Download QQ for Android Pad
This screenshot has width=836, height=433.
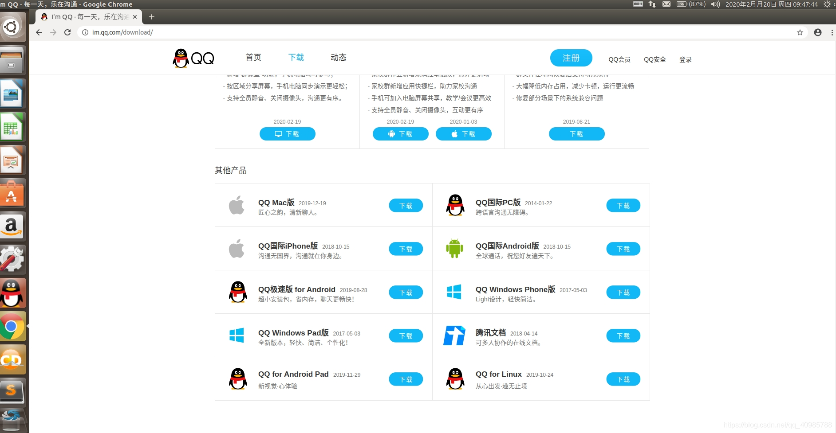(x=406, y=379)
